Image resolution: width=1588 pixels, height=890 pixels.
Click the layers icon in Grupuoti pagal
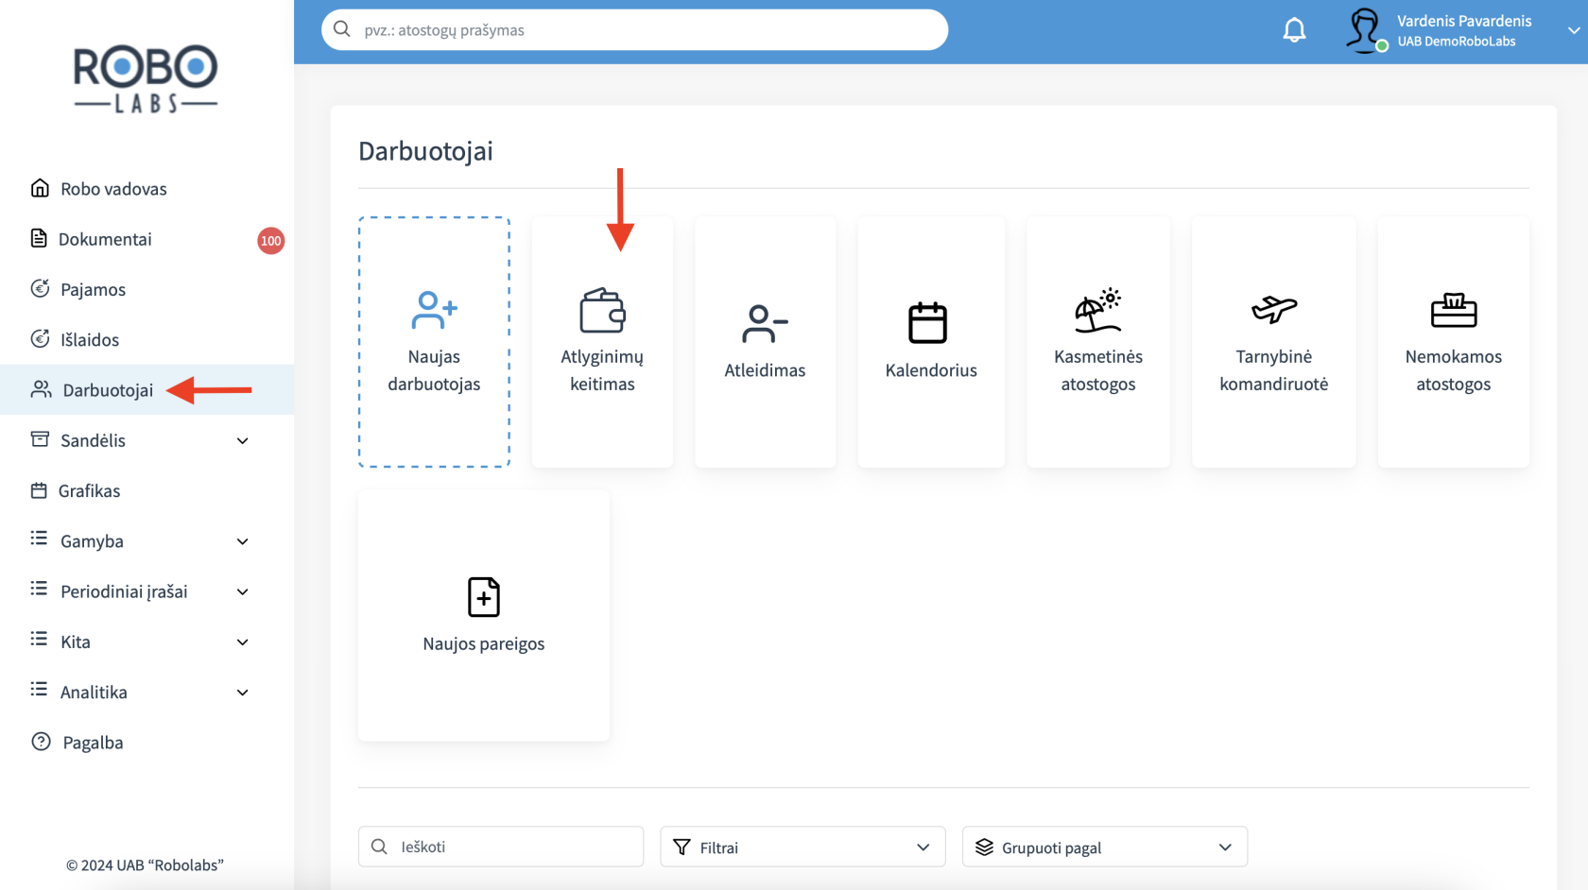984,847
